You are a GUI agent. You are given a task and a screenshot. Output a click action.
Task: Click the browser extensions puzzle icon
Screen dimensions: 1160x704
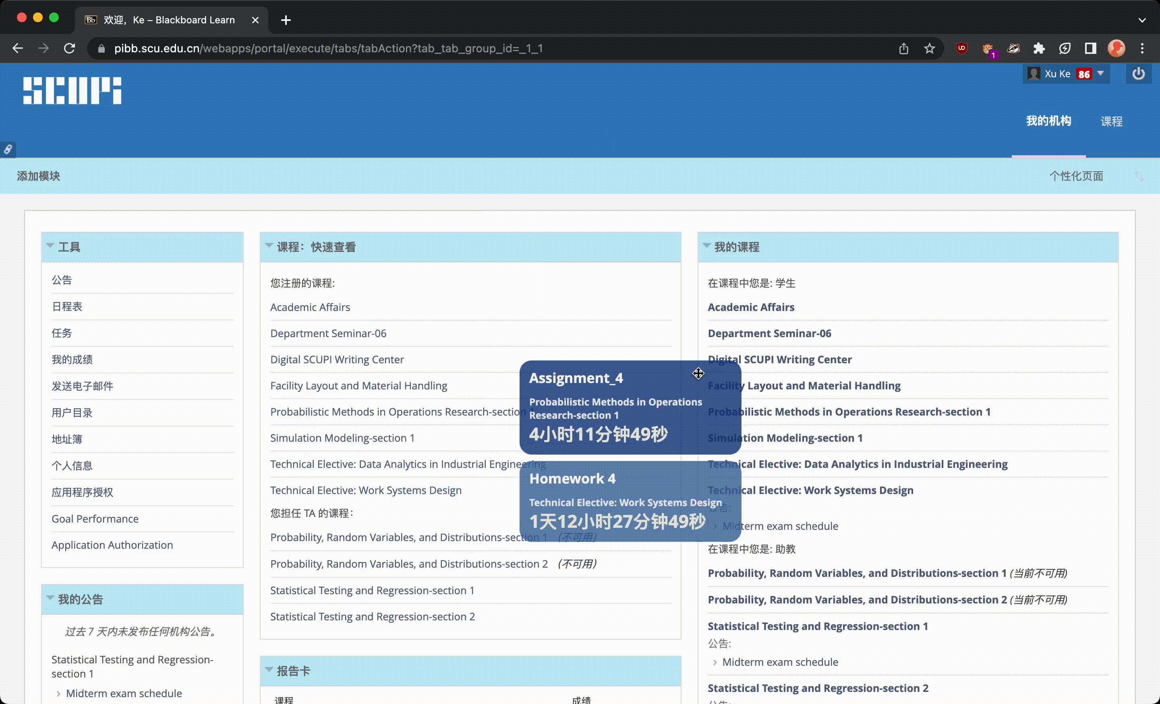tap(1040, 48)
